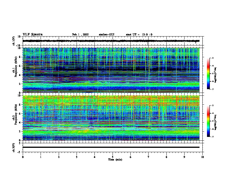Click the "ch.3(V)" axis label
228x176 pixels.
14,148
